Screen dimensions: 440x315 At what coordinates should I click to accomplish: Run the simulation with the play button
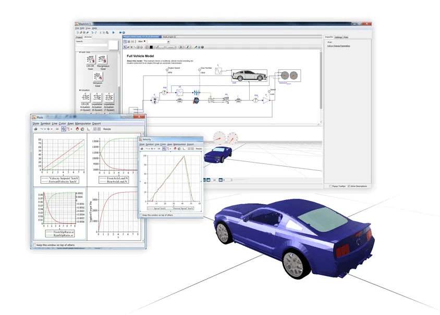[114, 32]
